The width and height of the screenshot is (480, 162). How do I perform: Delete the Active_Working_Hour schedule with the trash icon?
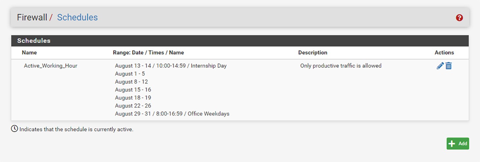[x=449, y=66]
